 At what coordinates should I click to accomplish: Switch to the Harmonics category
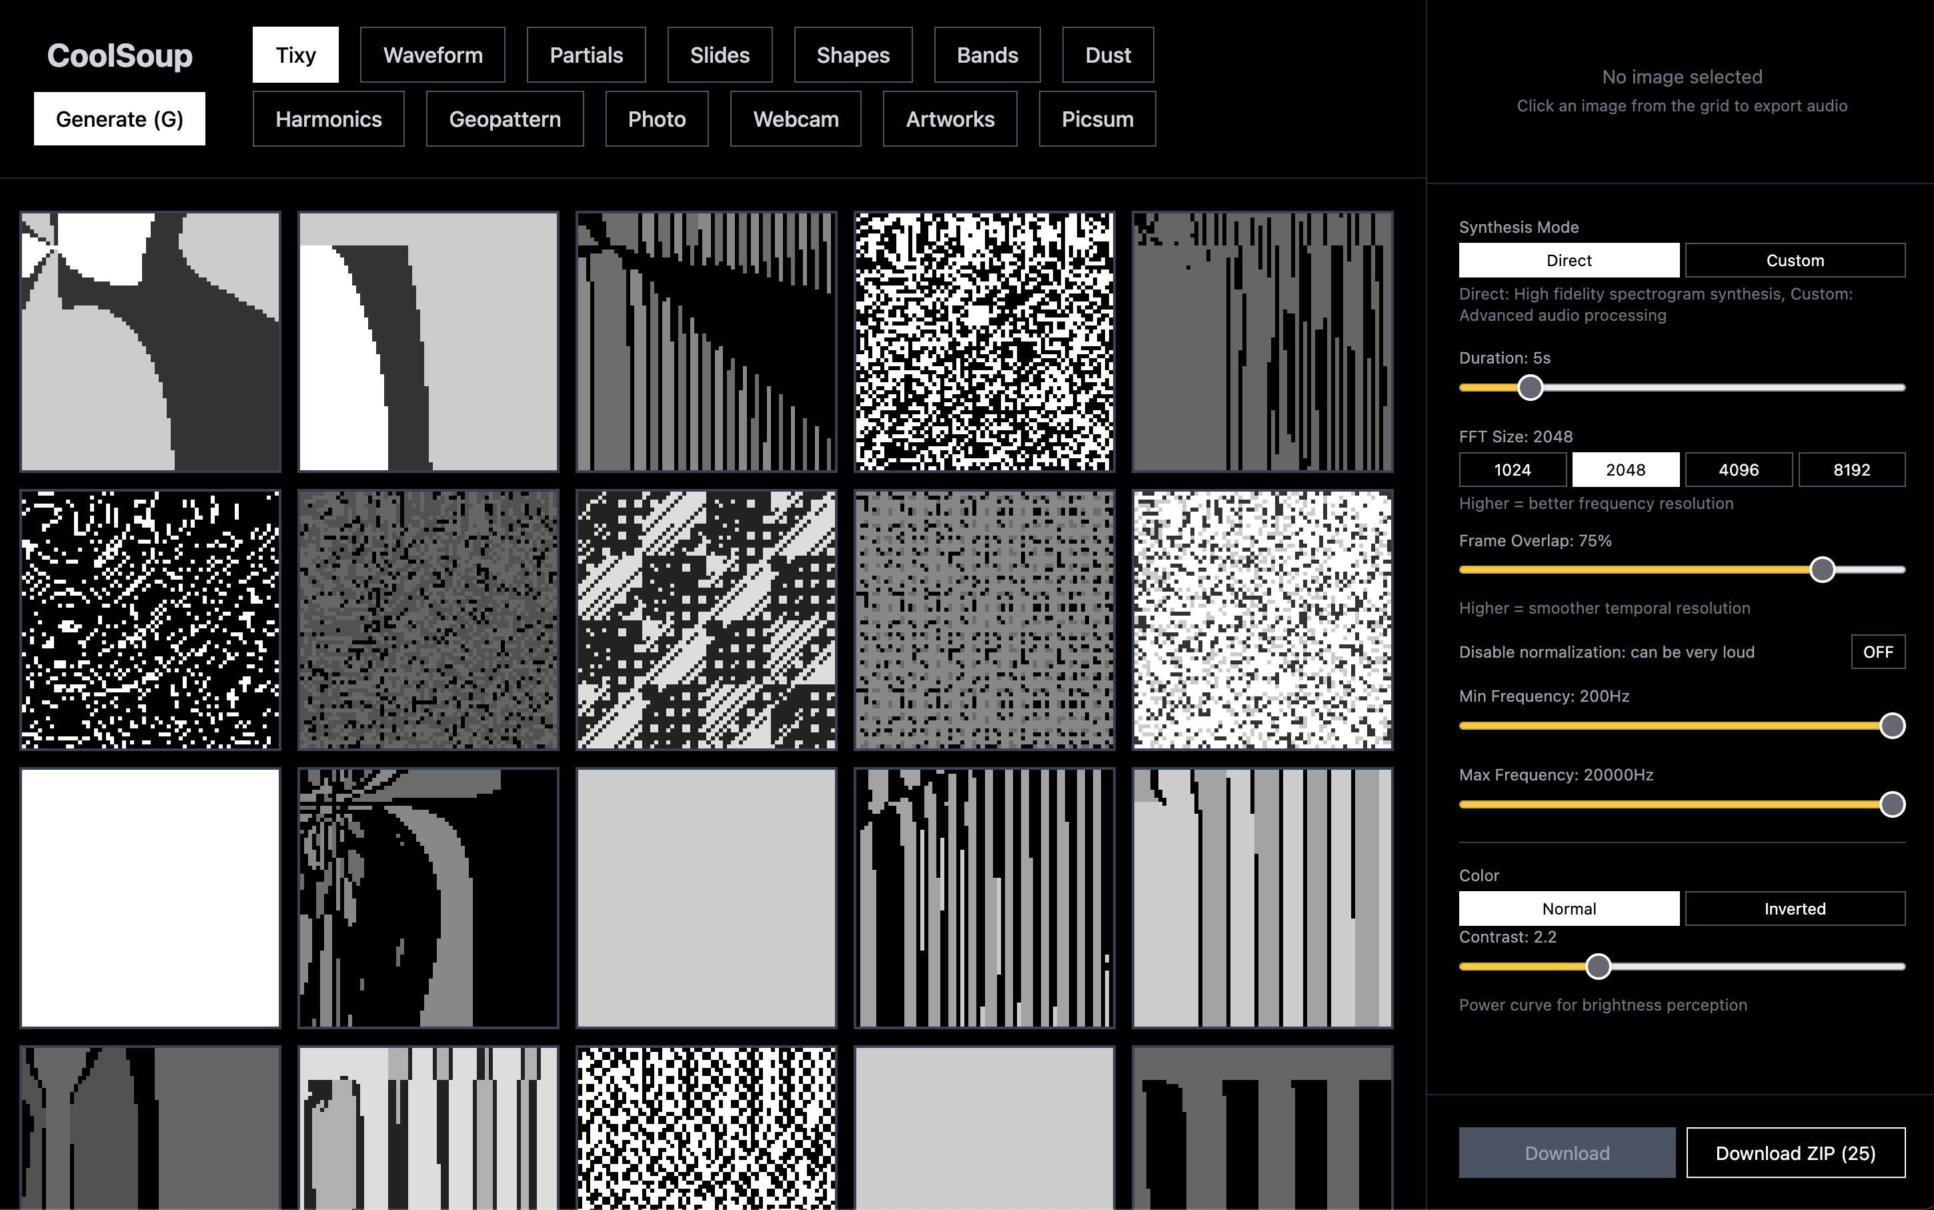(328, 119)
